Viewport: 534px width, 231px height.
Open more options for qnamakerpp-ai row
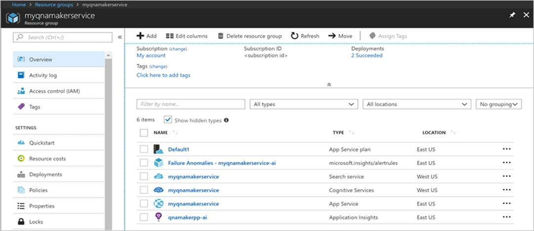pyautogui.click(x=506, y=217)
